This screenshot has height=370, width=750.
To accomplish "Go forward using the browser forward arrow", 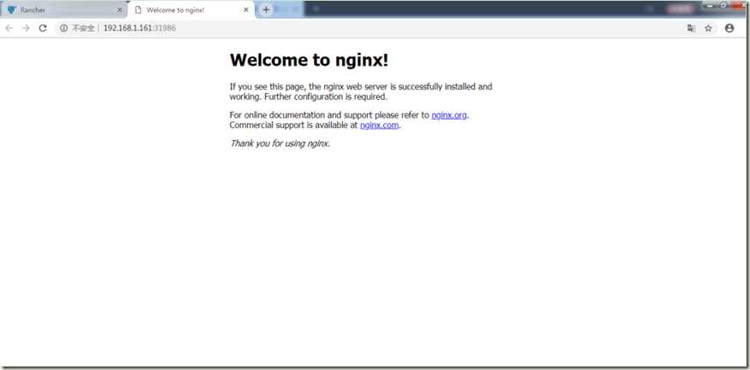I will click(x=26, y=28).
